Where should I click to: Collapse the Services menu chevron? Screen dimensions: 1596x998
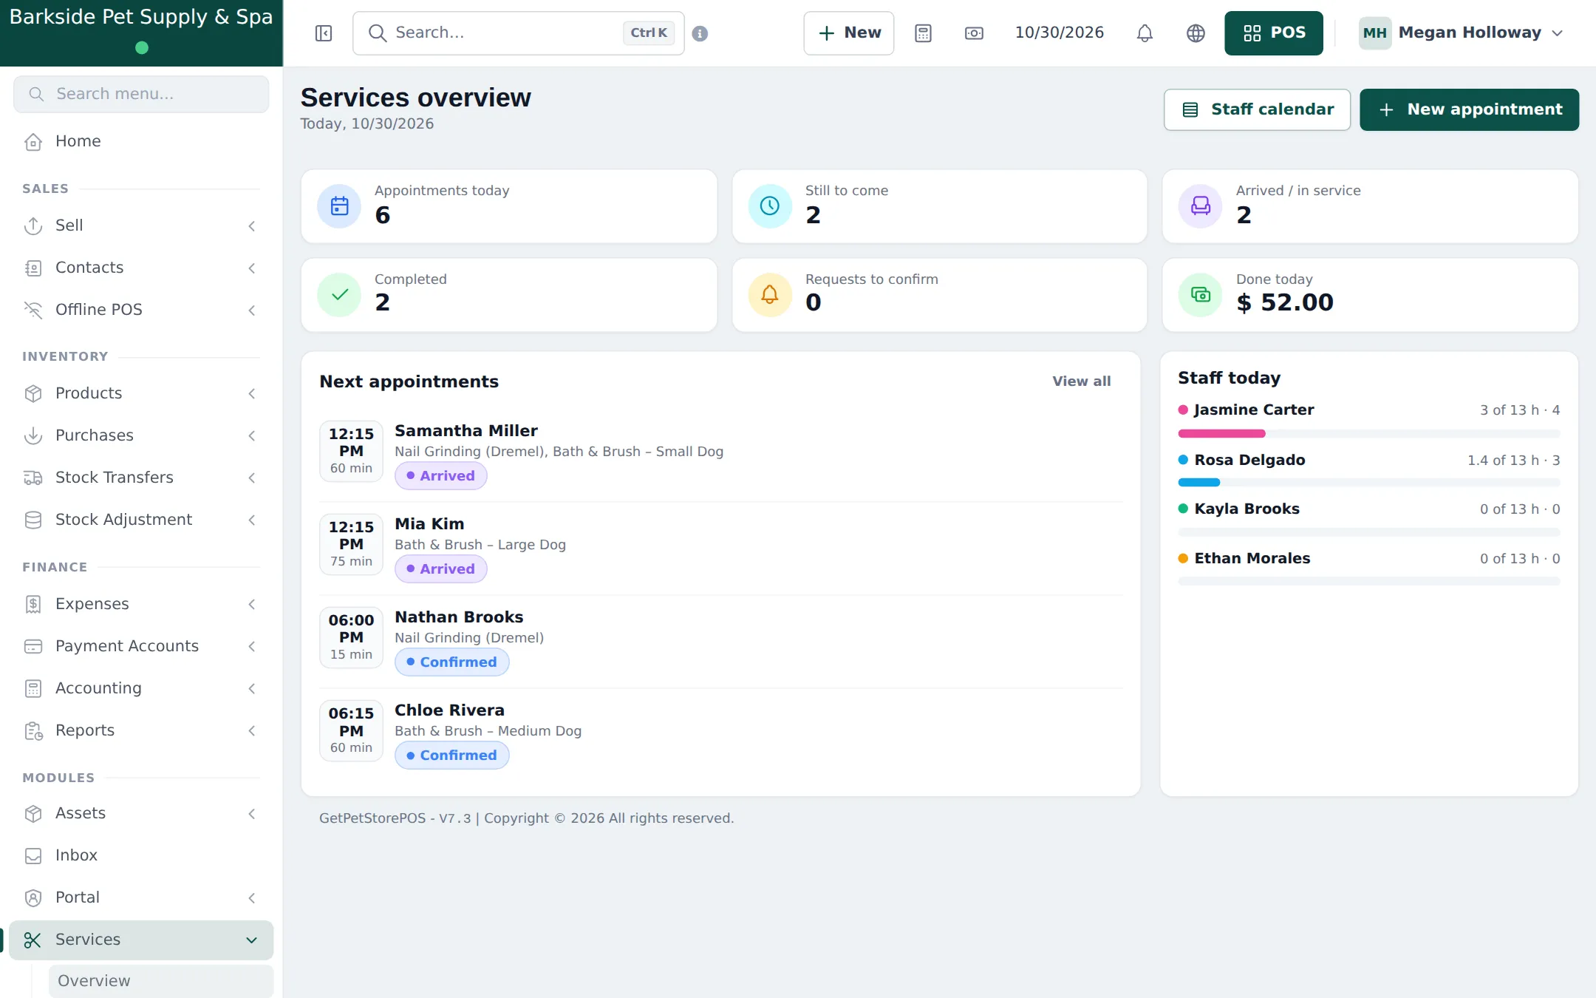(252, 940)
